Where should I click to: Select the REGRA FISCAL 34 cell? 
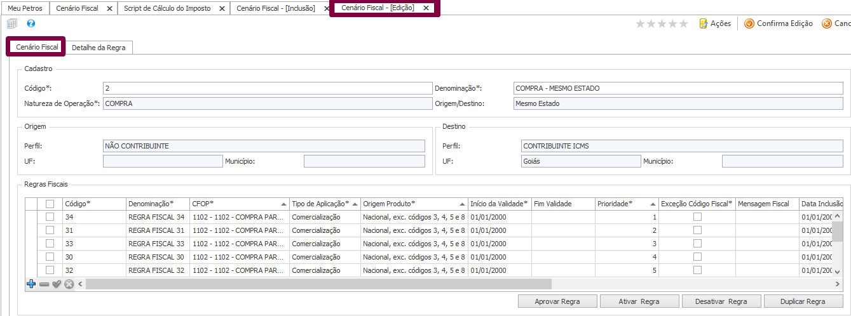[158, 217]
